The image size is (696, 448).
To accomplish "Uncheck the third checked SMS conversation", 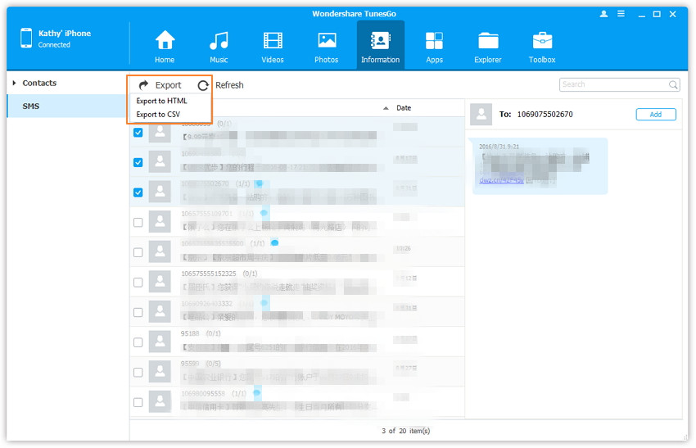I will 138,192.
